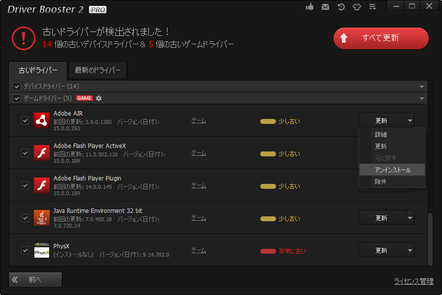Viewport: 442px width, 295px height.
Task: Toggle the デバイスドライバー (14) checkbox
Action: tap(17, 87)
